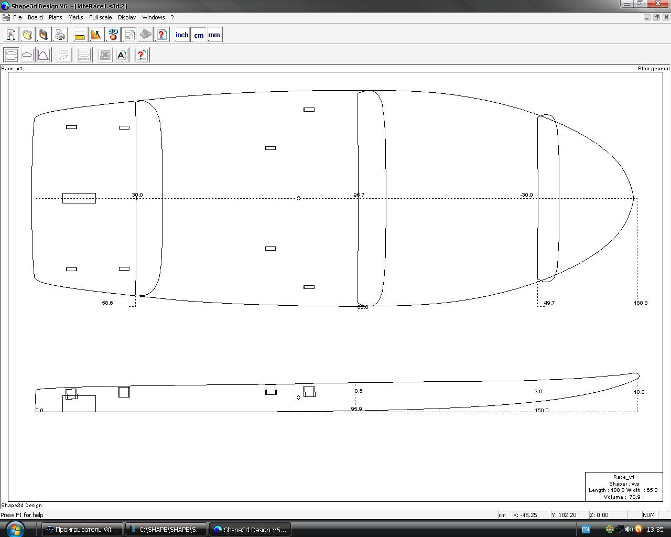Click the fin box rectangle on board outline
Viewport: 671px width, 537px height.
click(79, 198)
